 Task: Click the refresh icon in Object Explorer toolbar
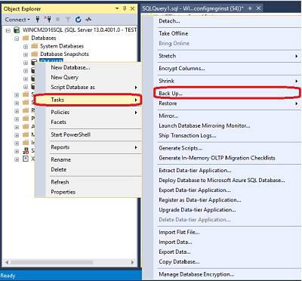click(x=78, y=20)
